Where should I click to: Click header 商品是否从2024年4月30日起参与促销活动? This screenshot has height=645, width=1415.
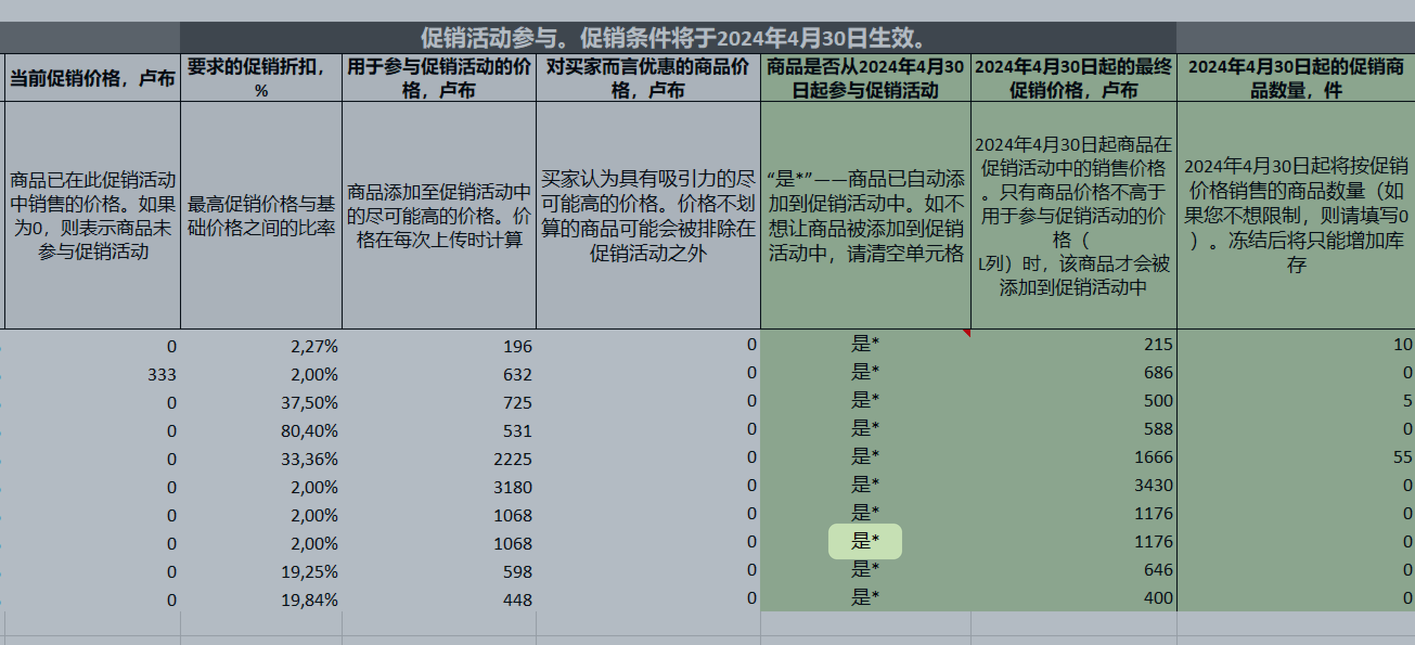tap(866, 78)
